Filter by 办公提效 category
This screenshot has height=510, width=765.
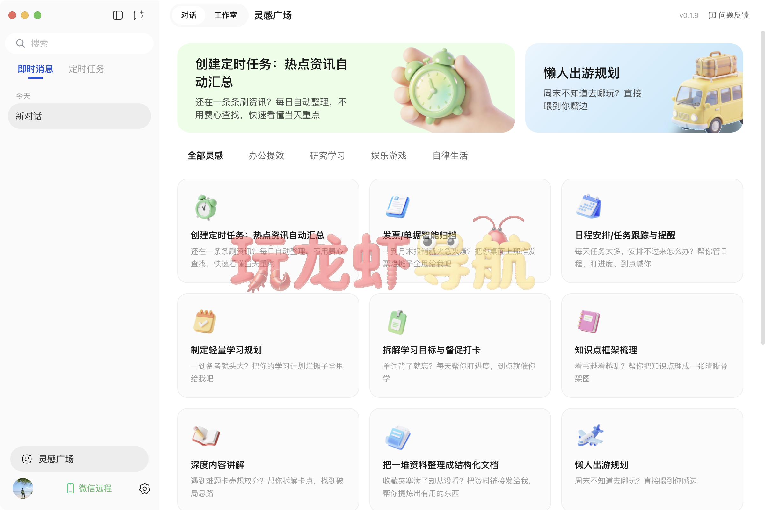(x=266, y=156)
